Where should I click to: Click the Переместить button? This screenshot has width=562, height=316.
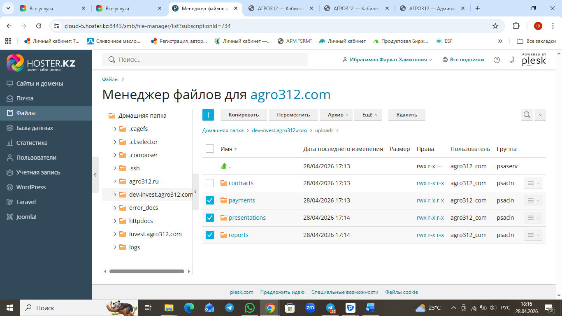pyautogui.click(x=293, y=115)
